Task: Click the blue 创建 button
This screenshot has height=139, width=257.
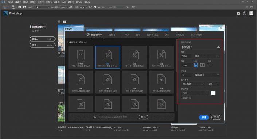Action: tap(204, 117)
